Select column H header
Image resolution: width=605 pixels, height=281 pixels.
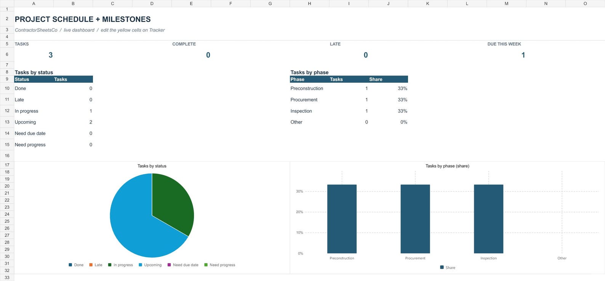pyautogui.click(x=309, y=3)
